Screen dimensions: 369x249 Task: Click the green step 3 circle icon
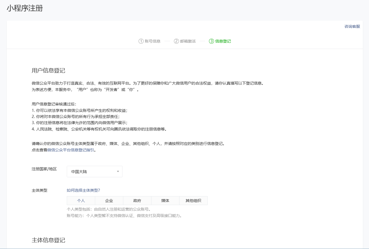point(211,41)
